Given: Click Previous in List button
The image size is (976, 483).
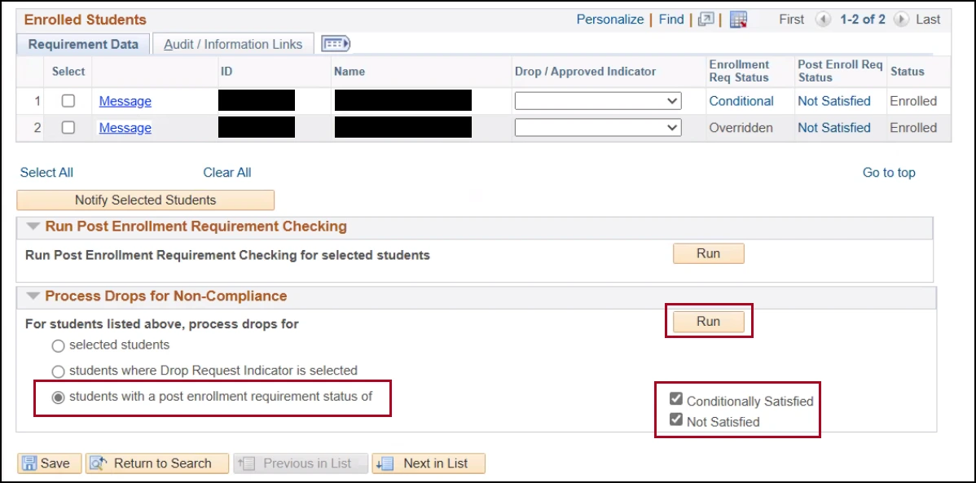Looking at the screenshot, I should click(x=301, y=463).
